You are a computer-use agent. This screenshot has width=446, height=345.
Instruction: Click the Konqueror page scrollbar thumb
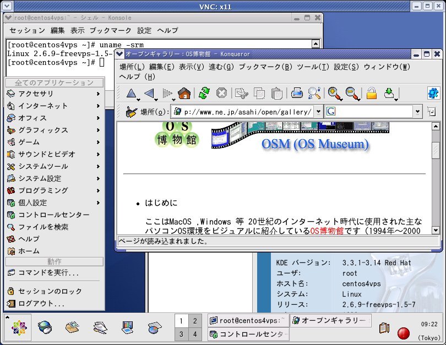436,151
